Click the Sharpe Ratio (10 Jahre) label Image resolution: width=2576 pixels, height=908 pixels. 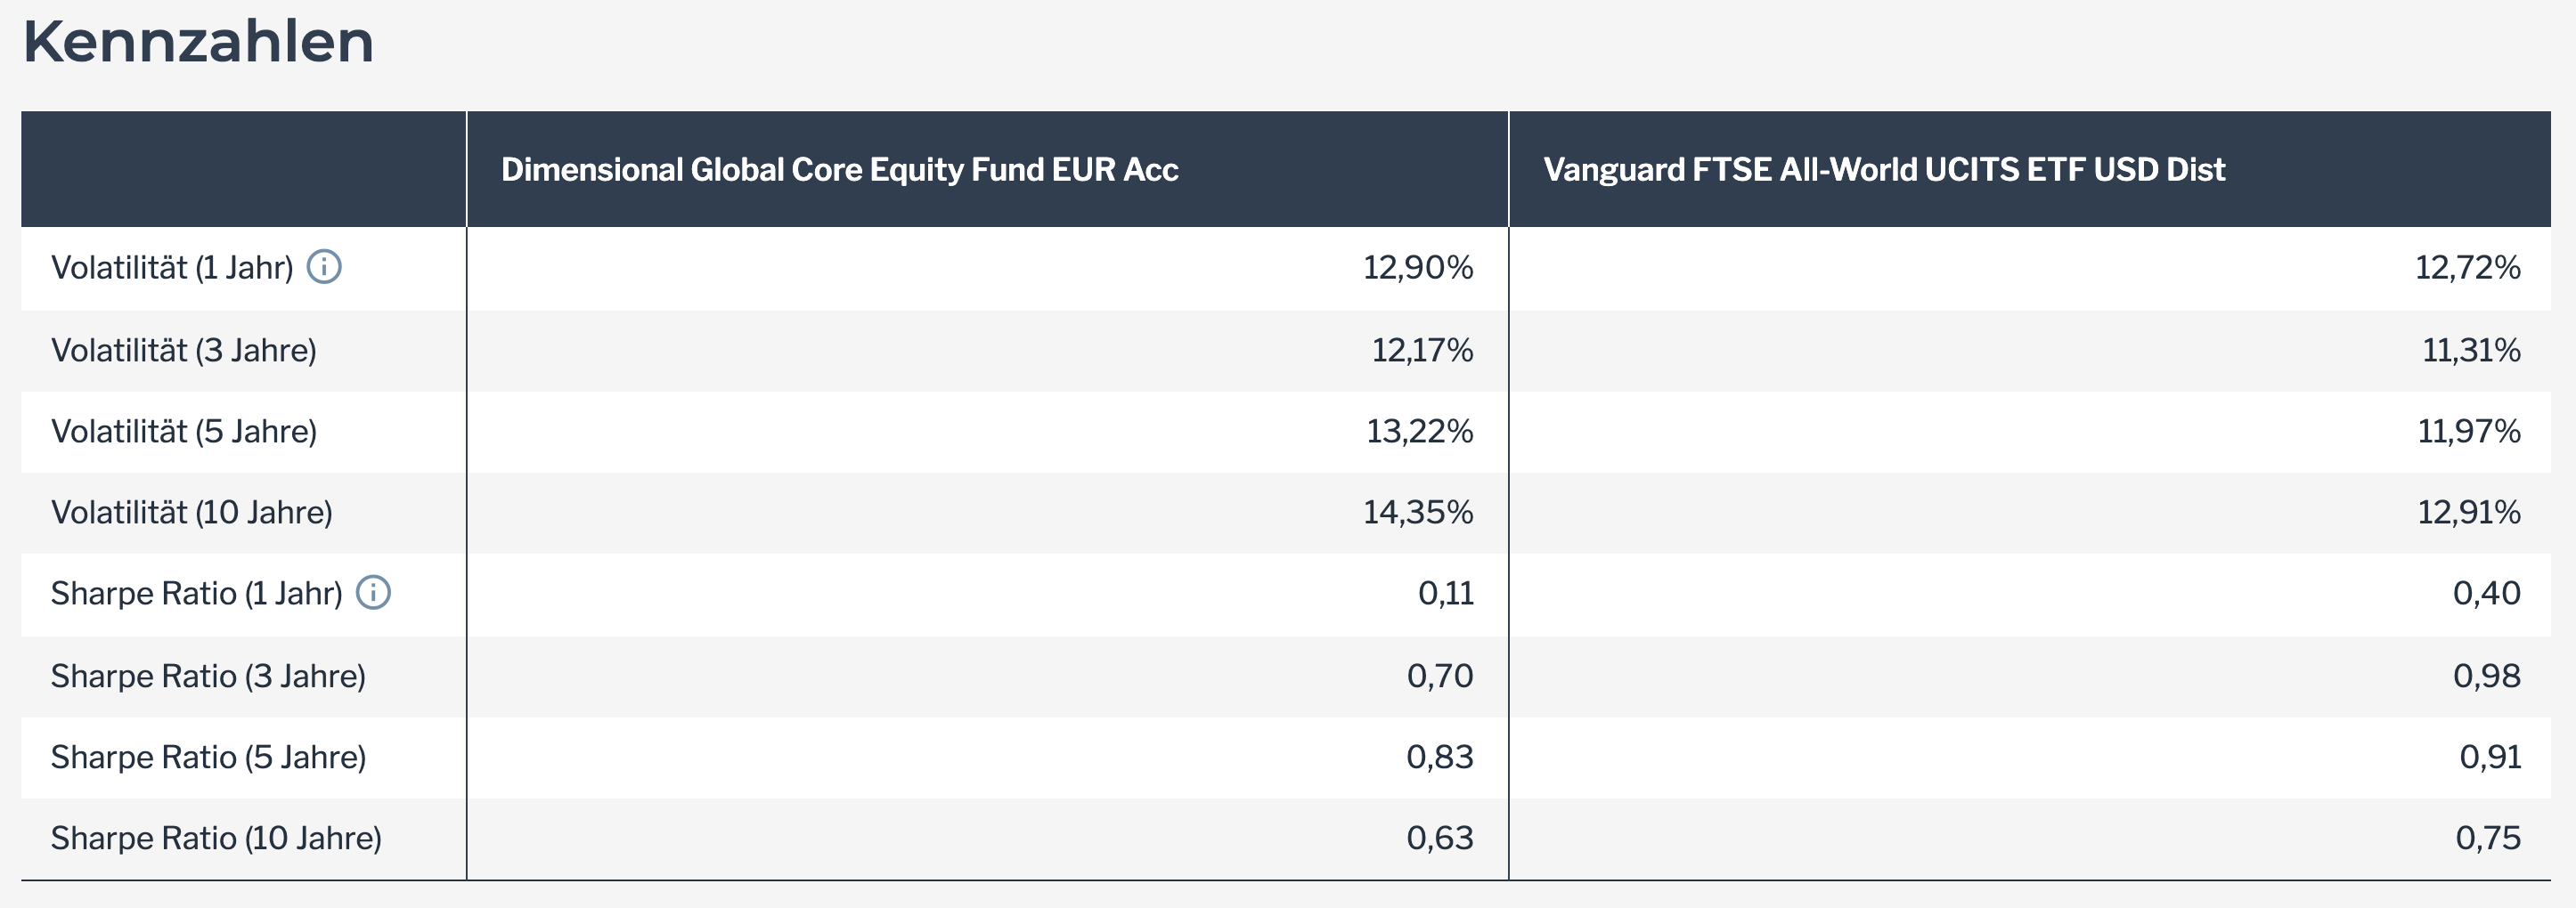(216, 838)
